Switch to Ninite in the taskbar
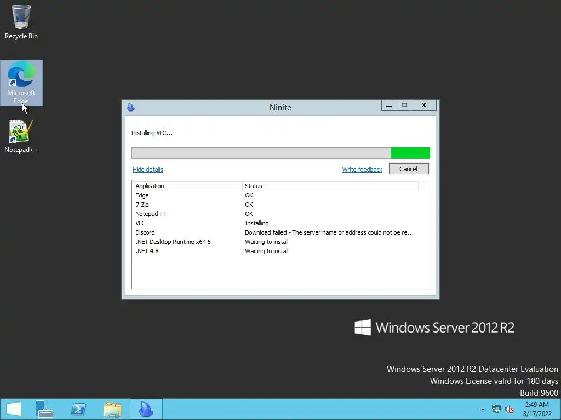The image size is (561, 420). (x=146, y=409)
